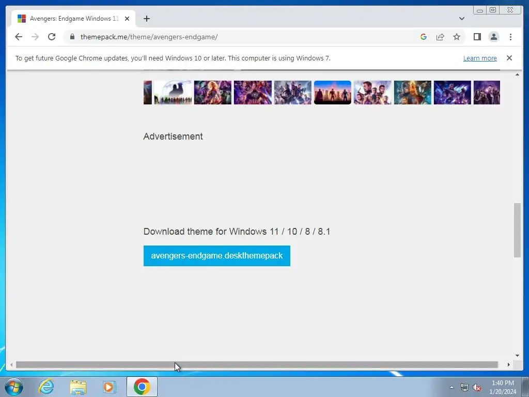Reload the themepack.me page
The height and width of the screenshot is (397, 529).
[x=52, y=37]
